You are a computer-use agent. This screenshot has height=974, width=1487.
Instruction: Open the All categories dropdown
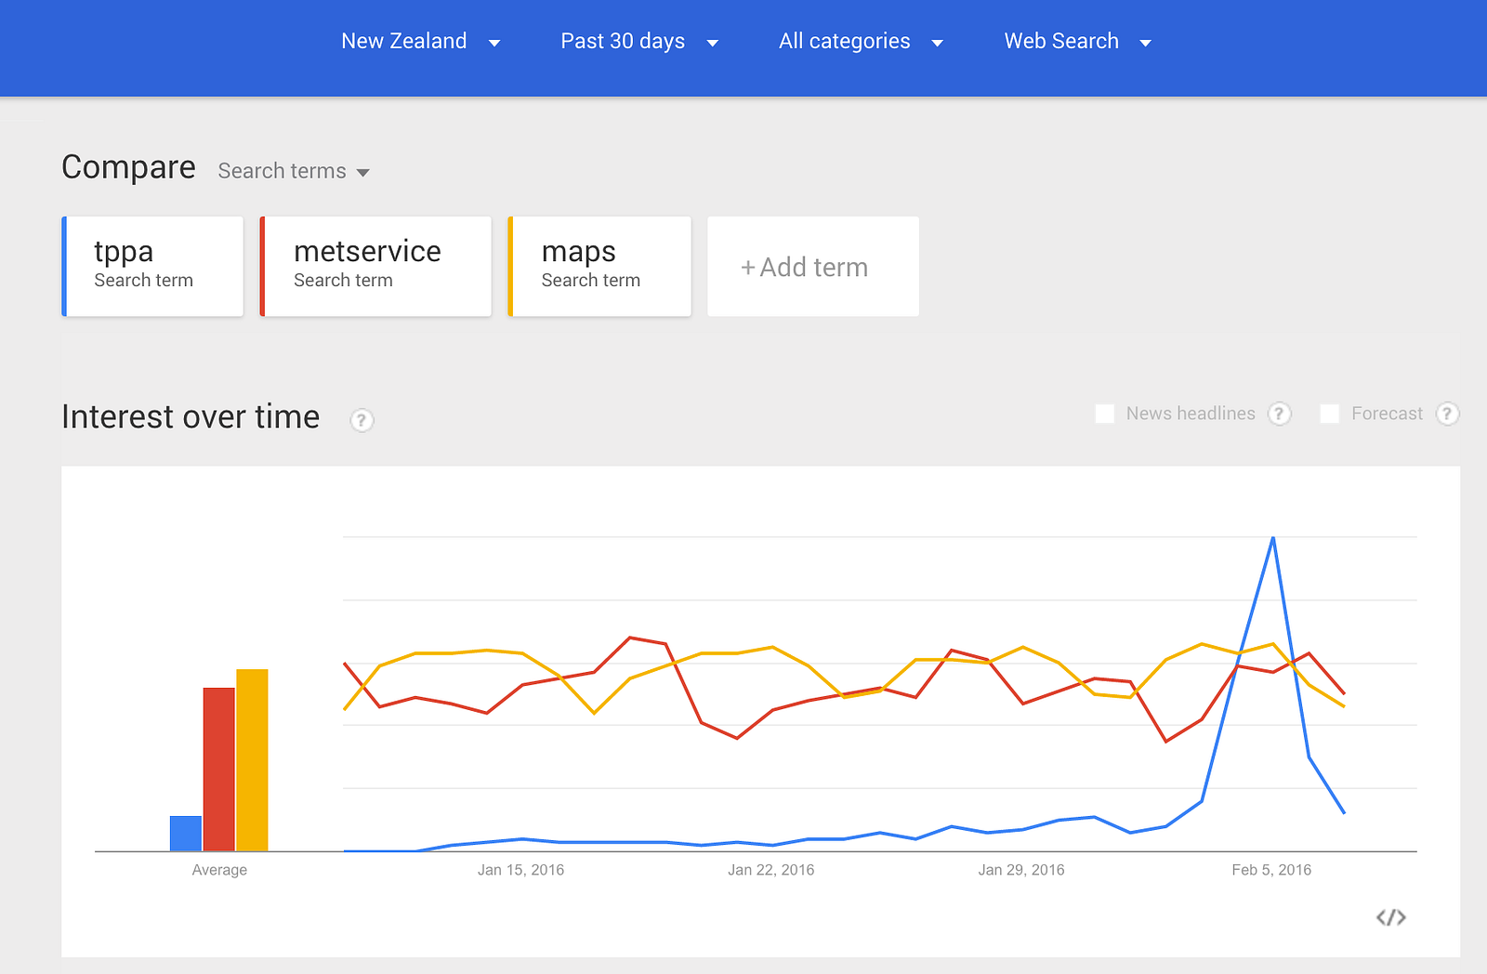(861, 42)
